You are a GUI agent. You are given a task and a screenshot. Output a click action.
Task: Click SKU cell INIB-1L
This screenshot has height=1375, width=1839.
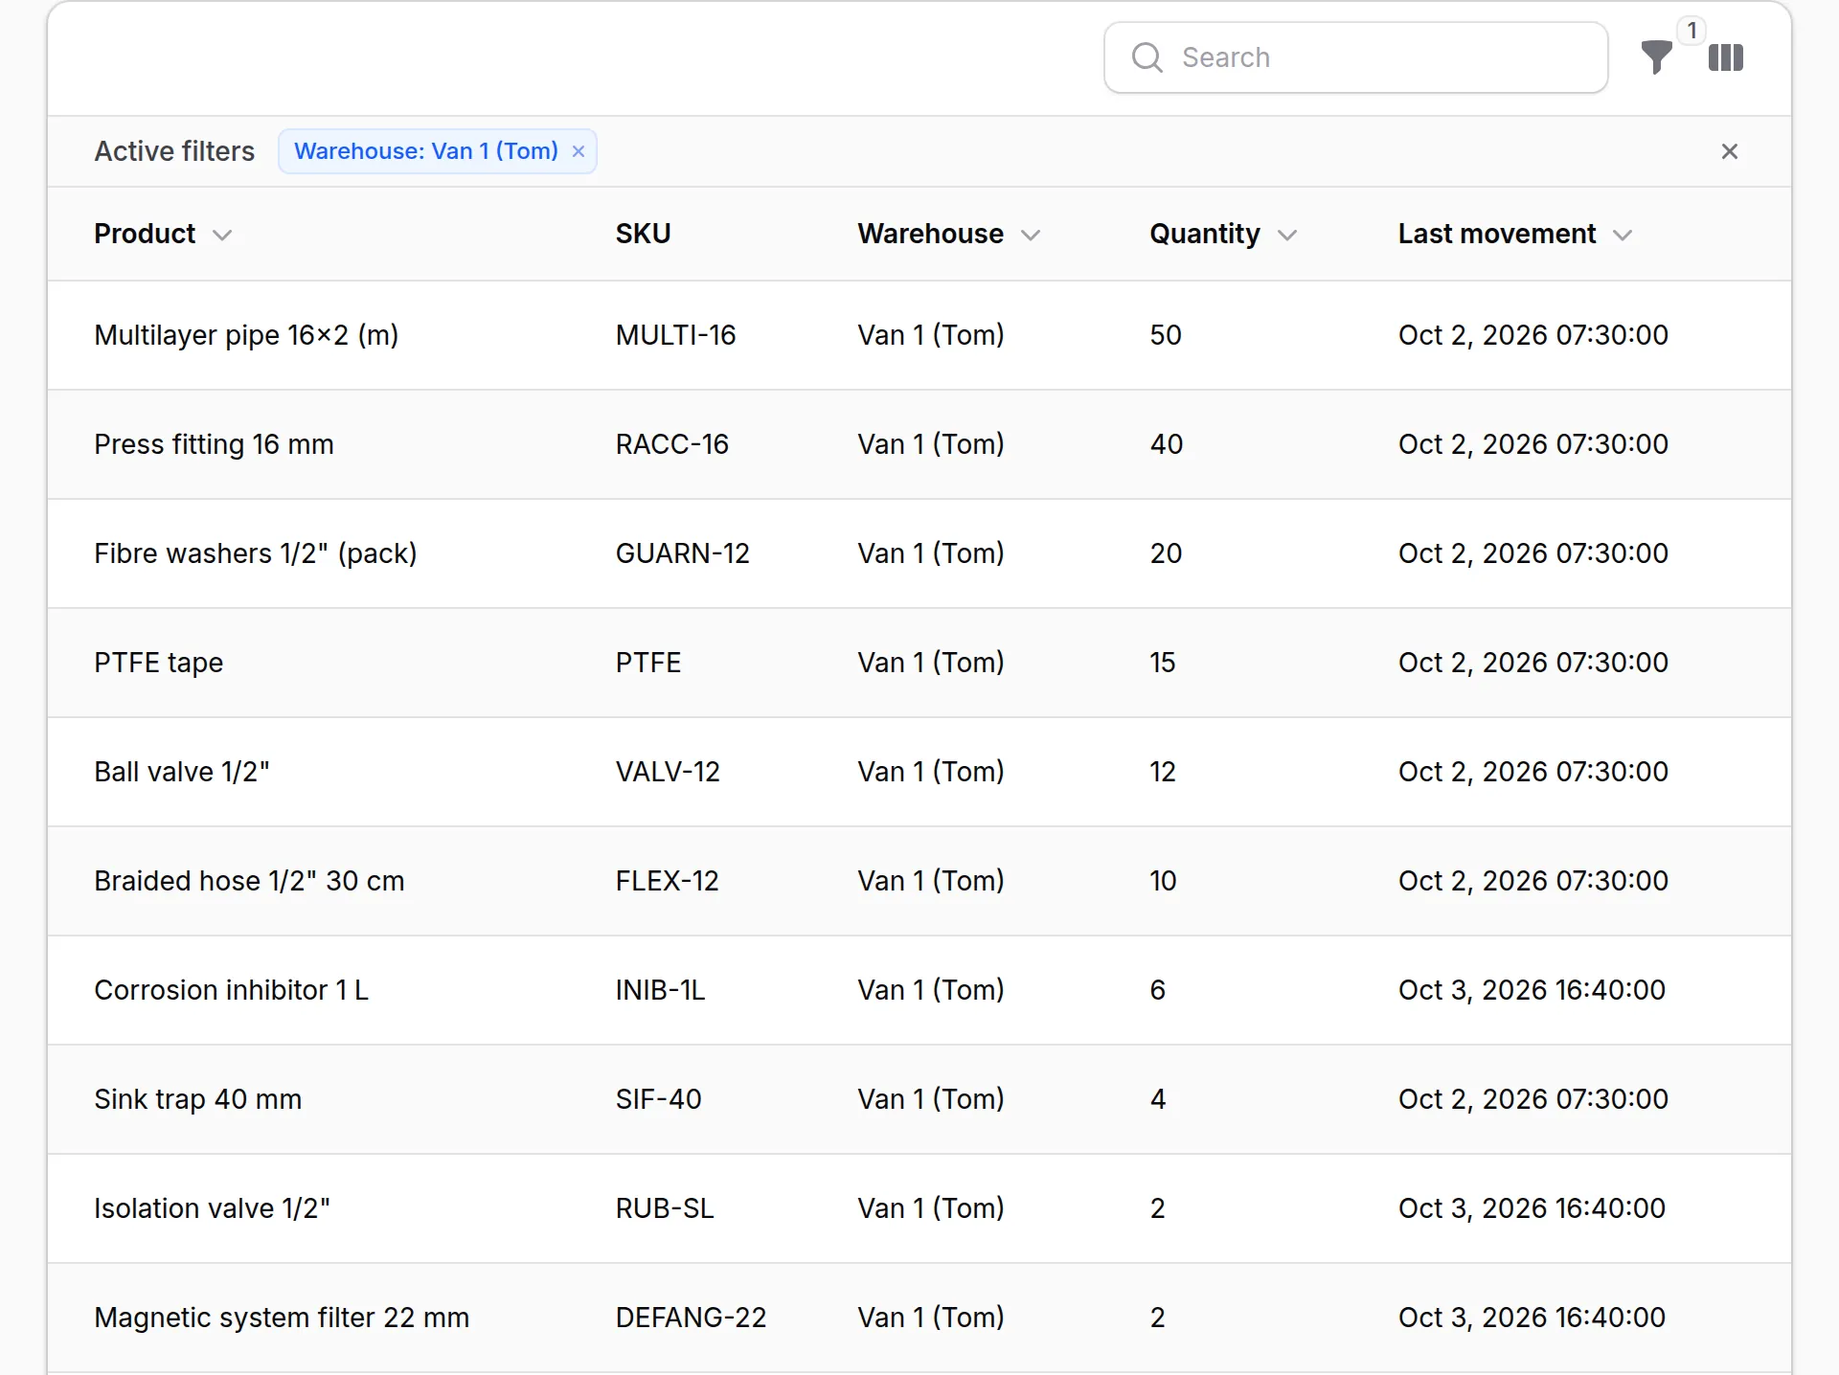[660, 990]
